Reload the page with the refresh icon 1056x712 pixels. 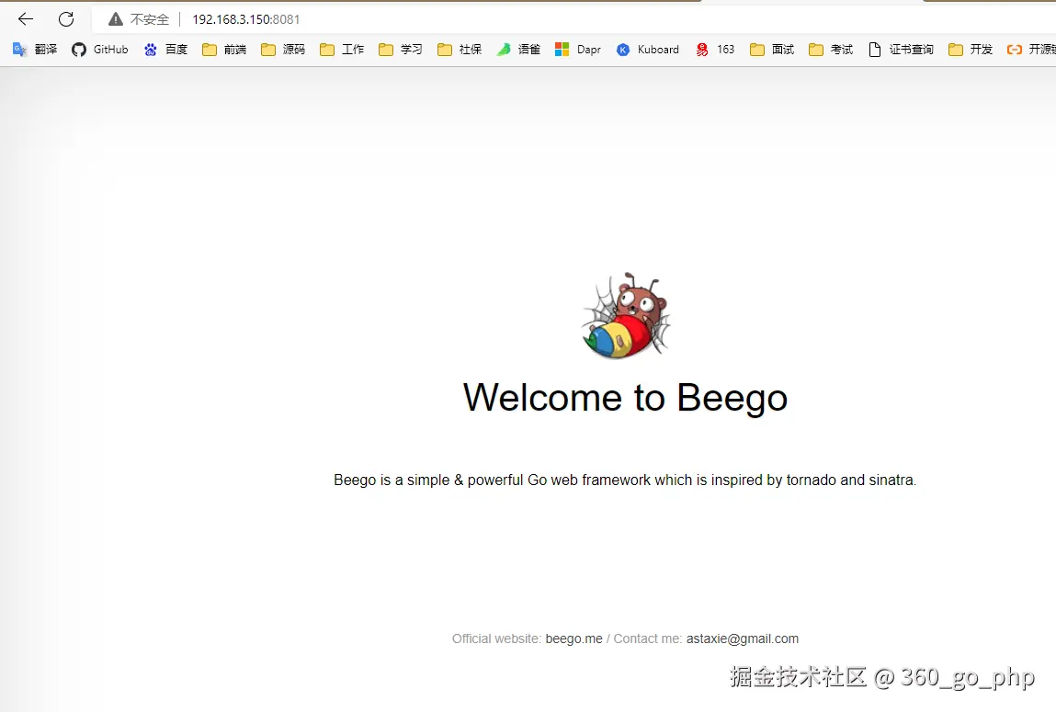pyautogui.click(x=66, y=19)
